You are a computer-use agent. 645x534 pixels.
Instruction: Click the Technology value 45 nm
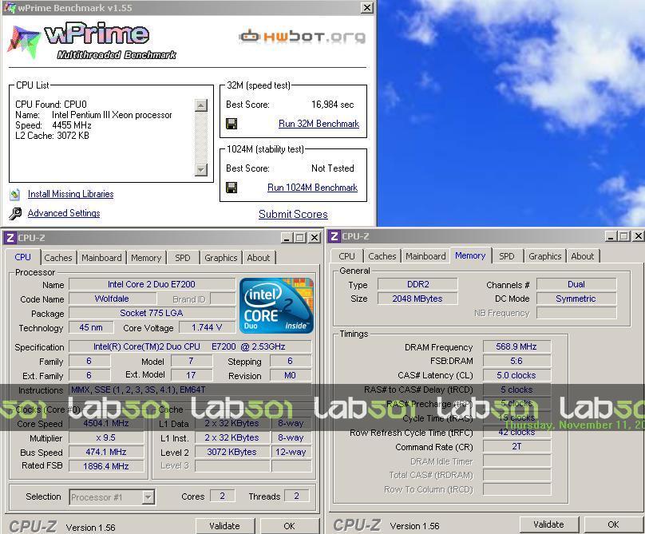(91, 327)
